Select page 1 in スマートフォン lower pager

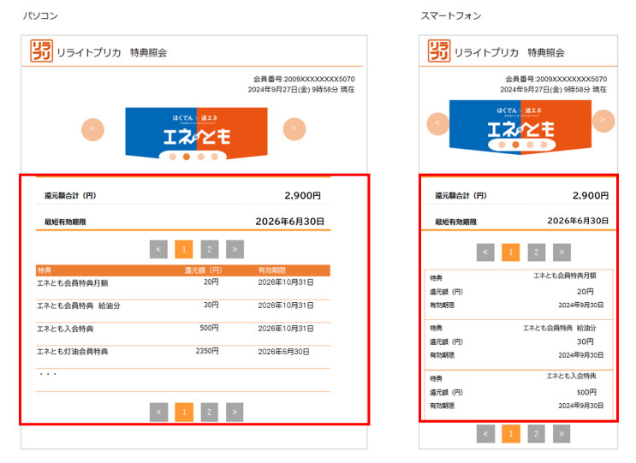coord(511,434)
